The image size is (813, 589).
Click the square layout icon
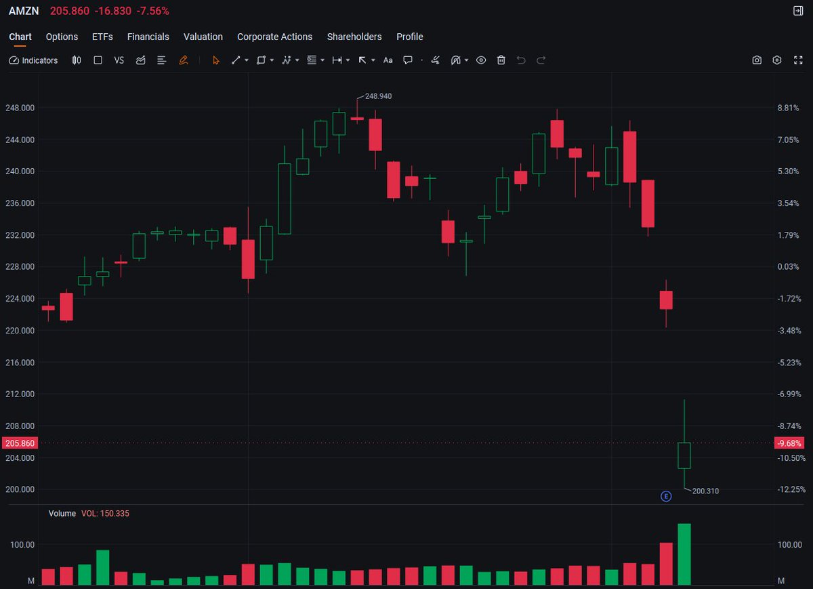click(98, 60)
